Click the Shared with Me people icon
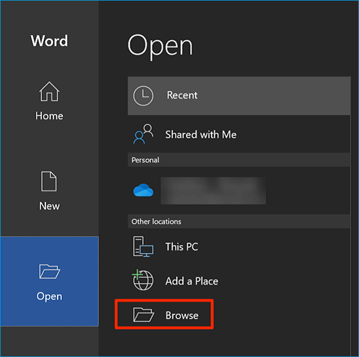Viewport: 359px width, 357px height. [x=143, y=134]
